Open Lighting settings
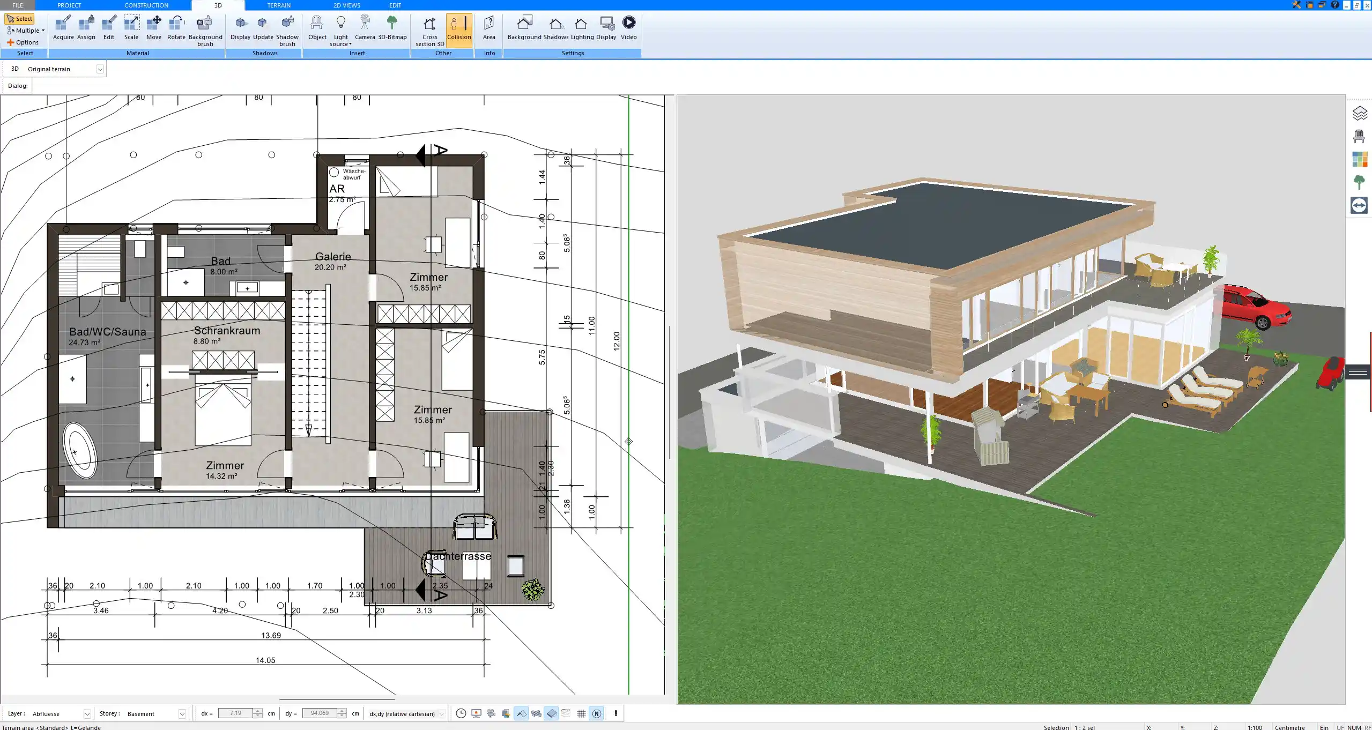 (582, 28)
